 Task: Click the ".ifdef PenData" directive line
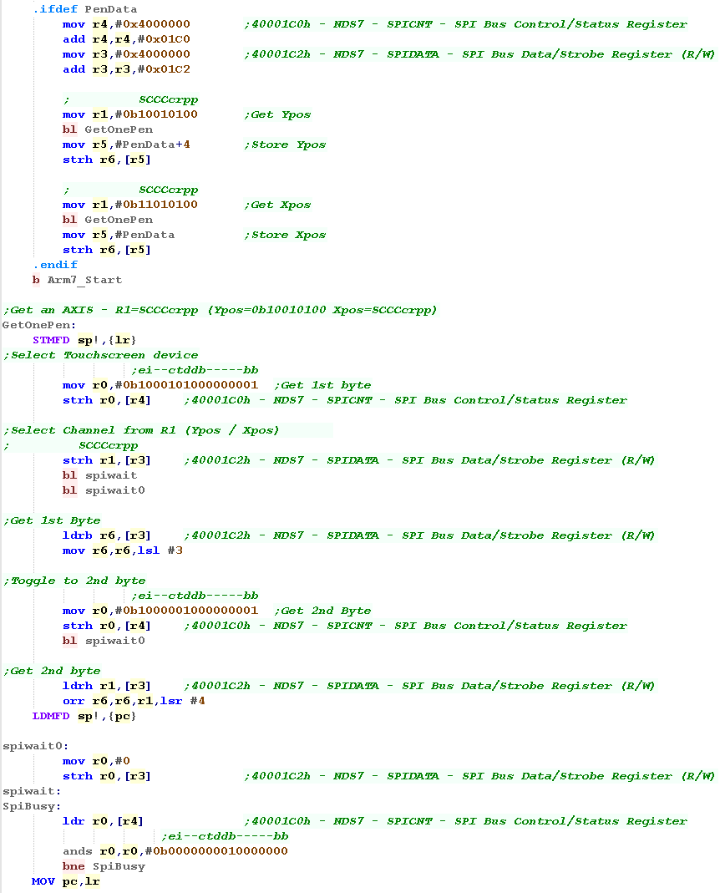coord(85,9)
